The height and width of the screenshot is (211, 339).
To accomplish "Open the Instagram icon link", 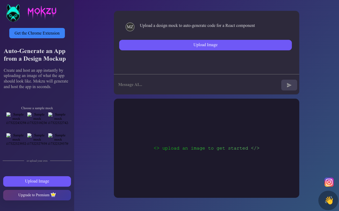I will click(x=329, y=182).
